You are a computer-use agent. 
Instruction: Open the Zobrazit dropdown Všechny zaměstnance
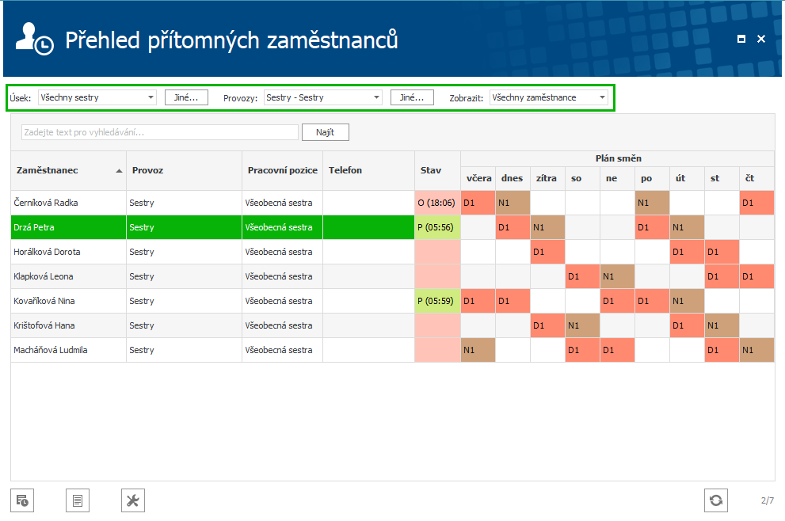549,97
